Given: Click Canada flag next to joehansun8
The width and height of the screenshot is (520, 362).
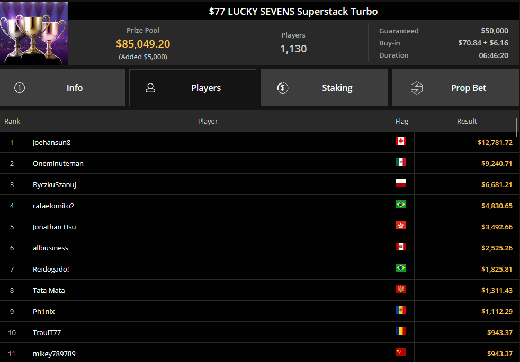Looking at the screenshot, I should 401,141.
